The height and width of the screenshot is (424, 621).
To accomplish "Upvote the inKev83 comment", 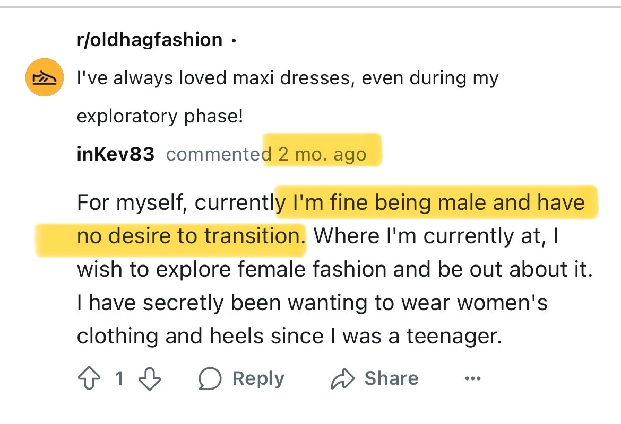I will [x=89, y=379].
